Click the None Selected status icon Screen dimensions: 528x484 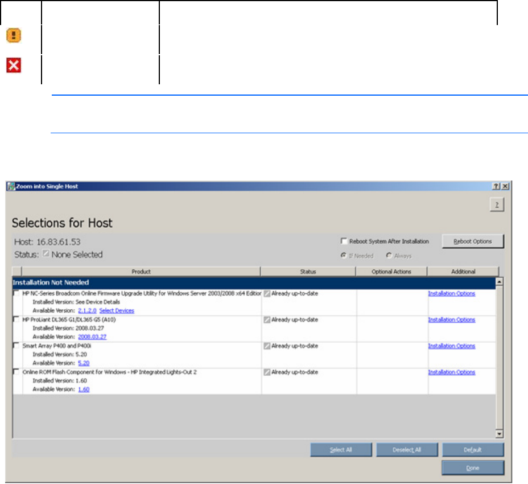(x=46, y=255)
